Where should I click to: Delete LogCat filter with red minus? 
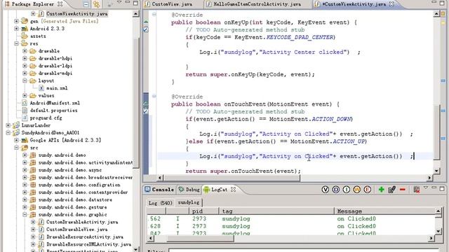pyautogui.click(x=402, y=190)
